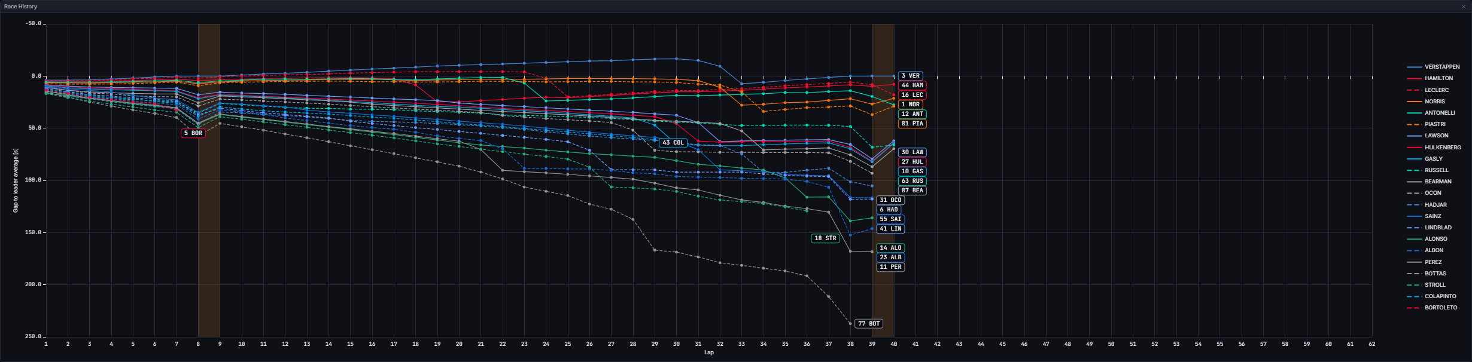
Task: Toggle ALBON legend entry
Action: [1425, 250]
